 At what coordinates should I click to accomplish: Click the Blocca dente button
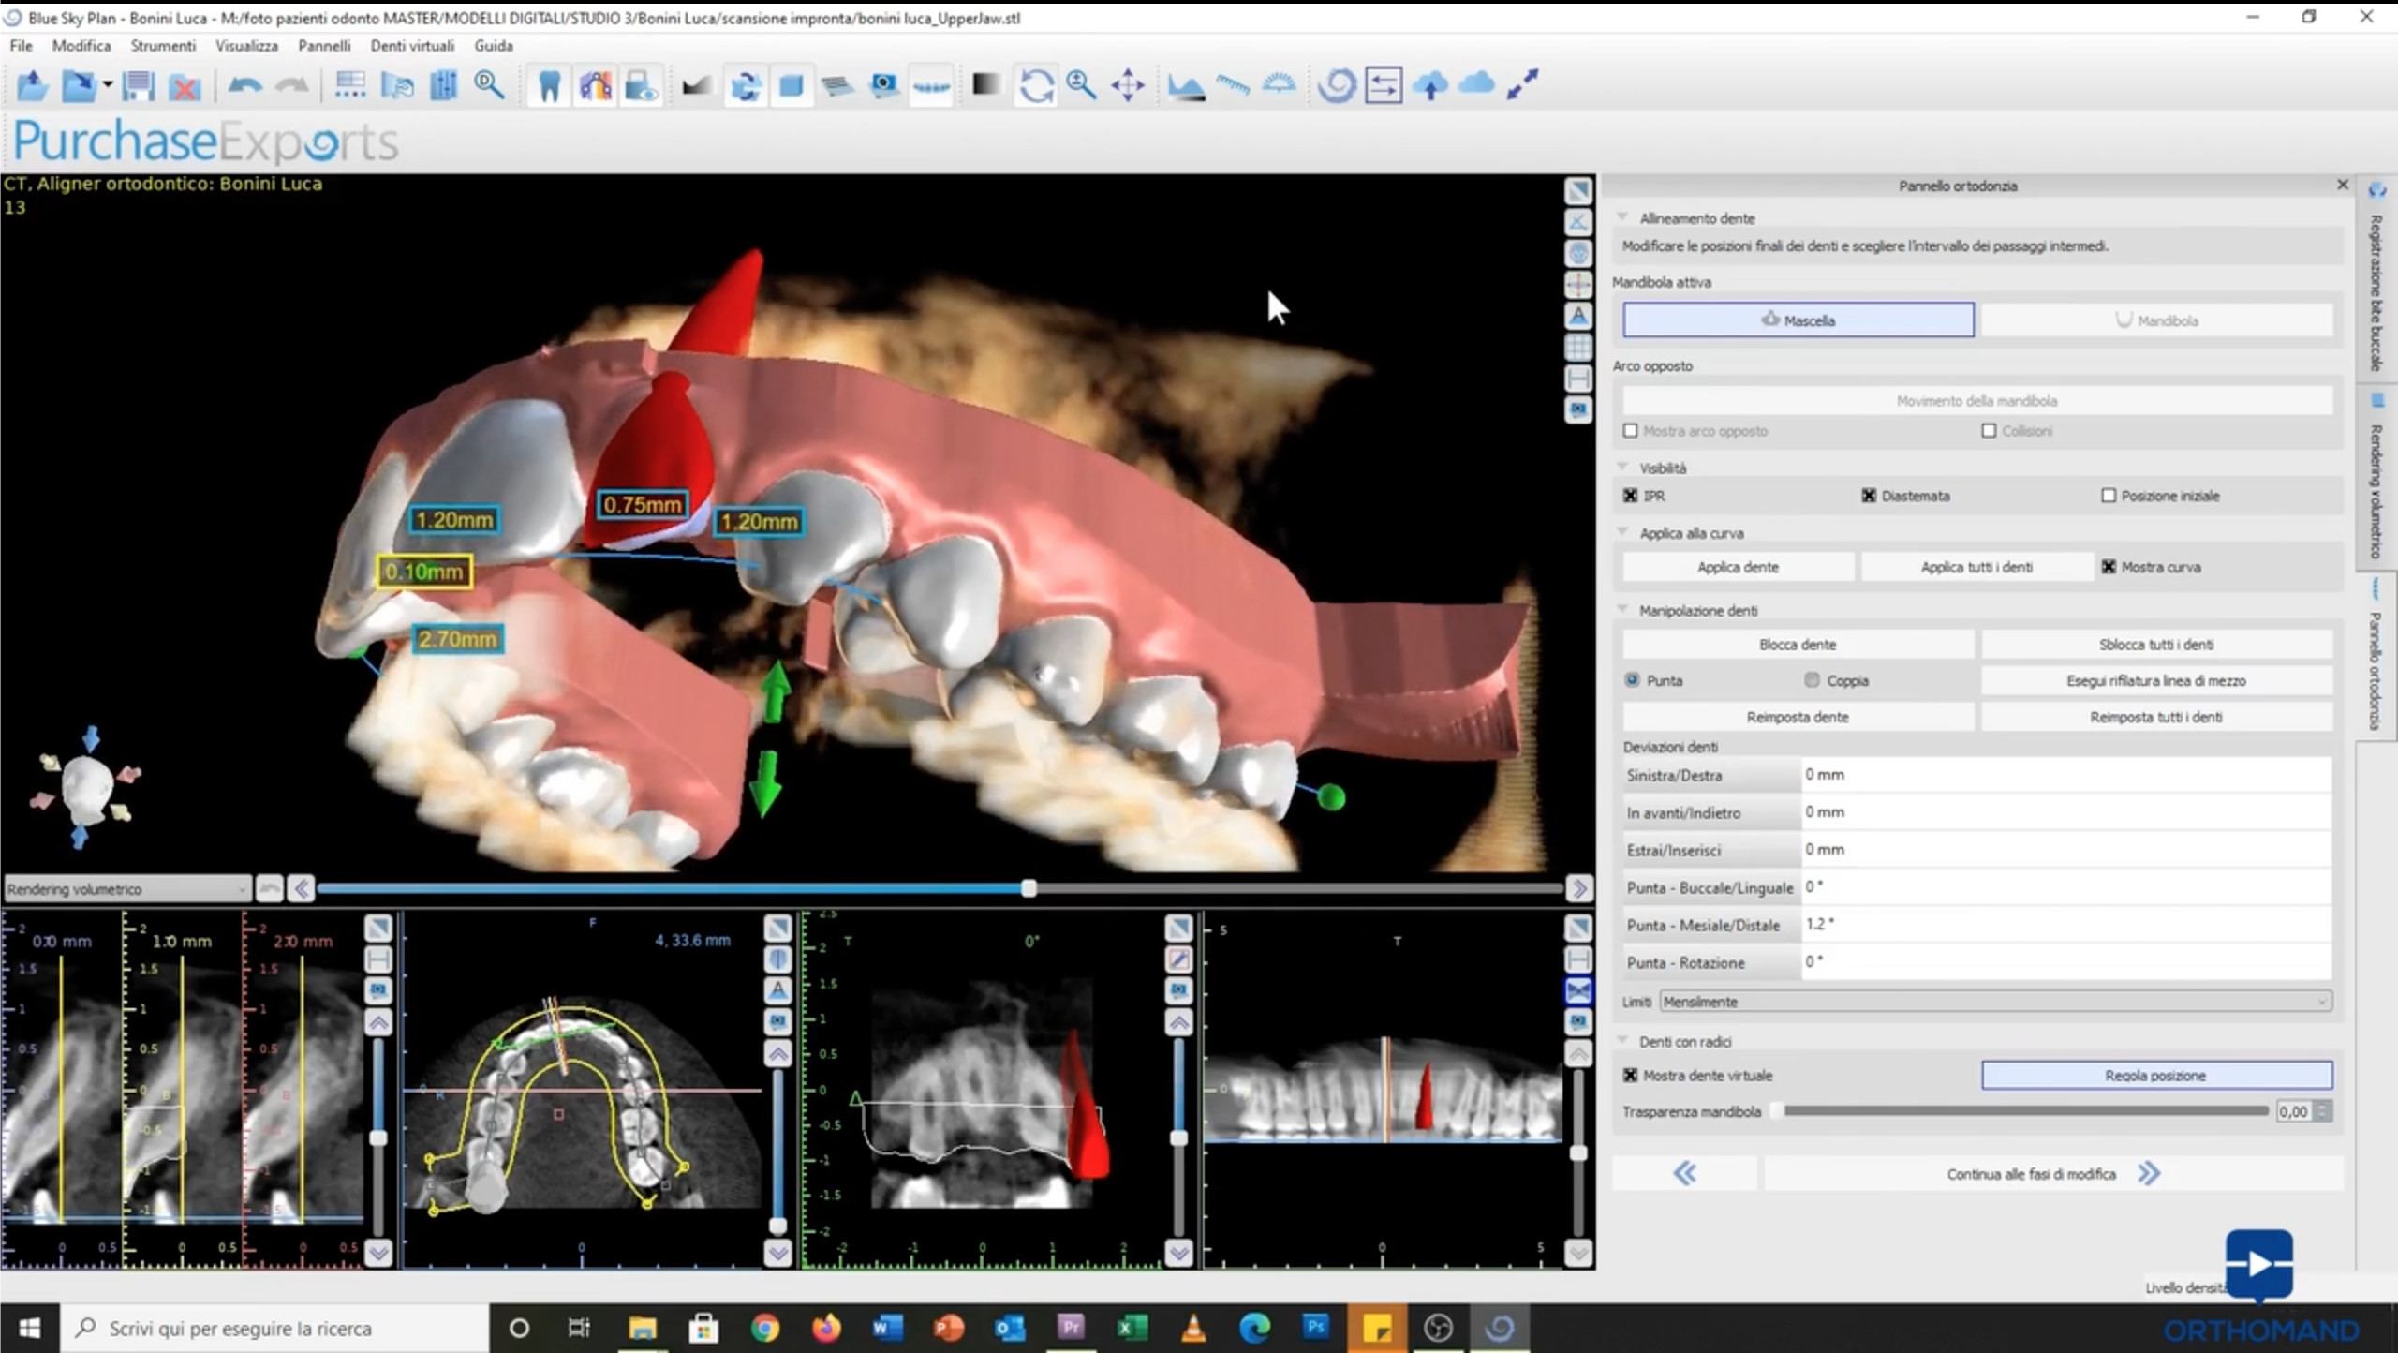tap(1797, 645)
